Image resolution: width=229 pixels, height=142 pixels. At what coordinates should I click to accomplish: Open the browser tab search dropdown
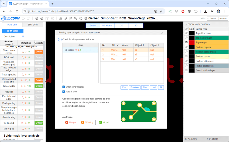click(4, 4)
